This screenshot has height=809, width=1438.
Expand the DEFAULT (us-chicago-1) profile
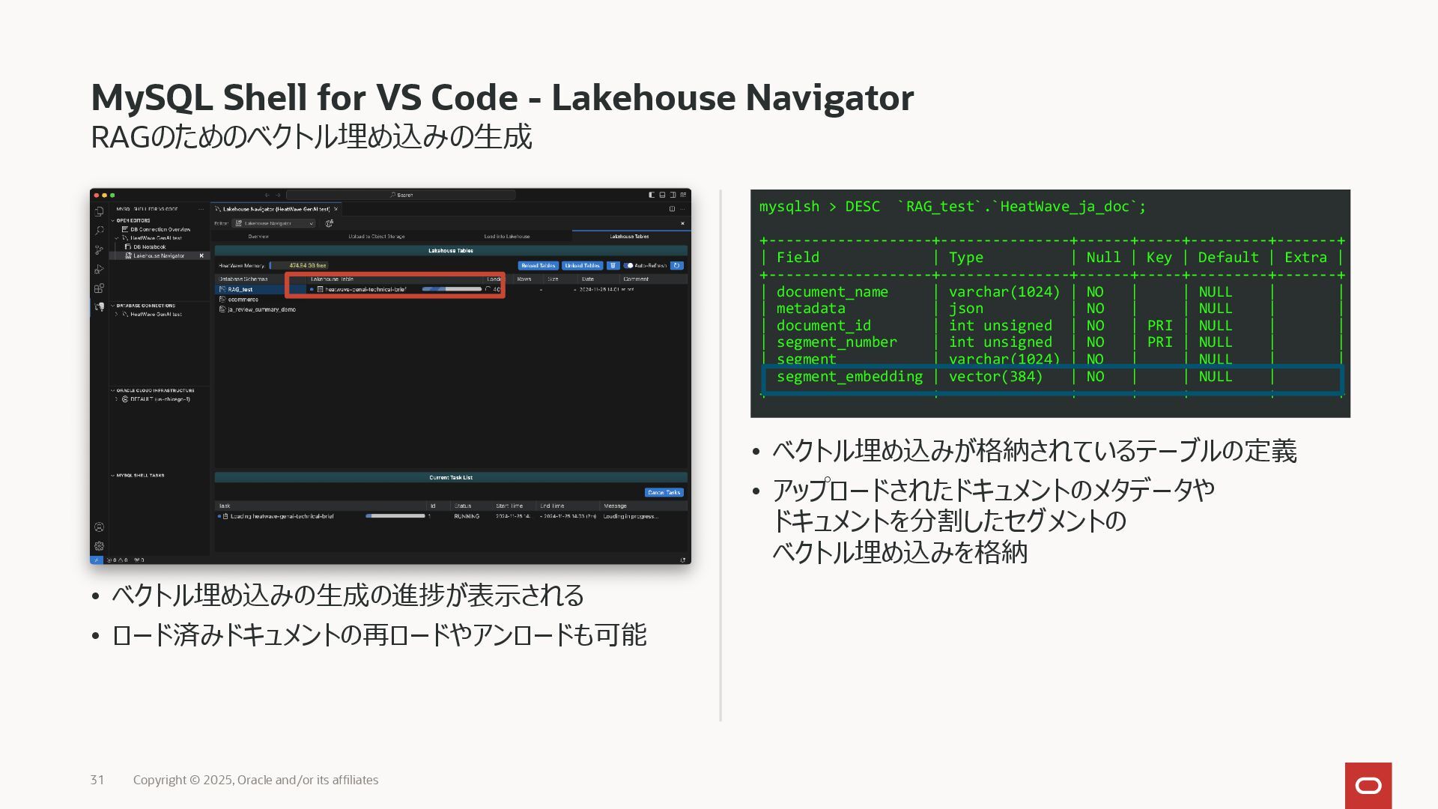(117, 399)
